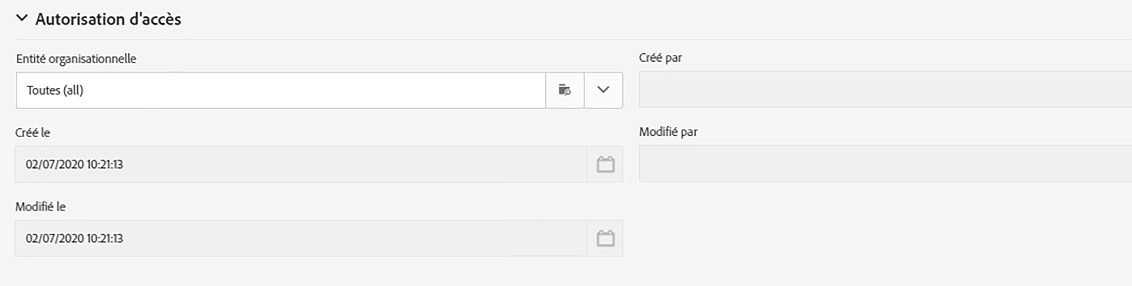Viewport: 1132px width, 286px height.
Task: Click the 'Modifié par' label
Action: coord(668,132)
